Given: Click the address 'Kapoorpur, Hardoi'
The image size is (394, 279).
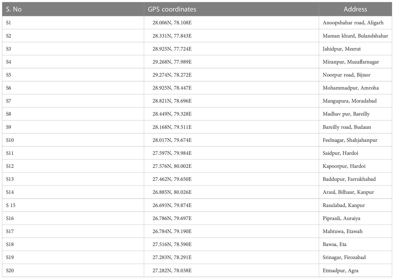Looking at the screenshot, I should pos(344,166).
